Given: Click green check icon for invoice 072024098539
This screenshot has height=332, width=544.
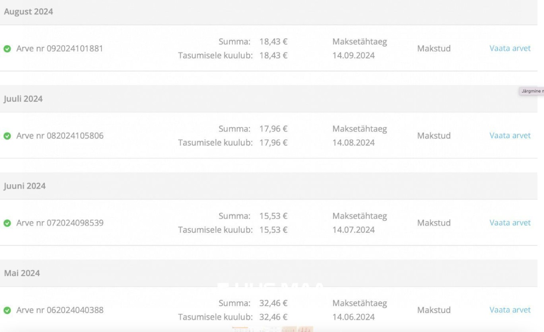Looking at the screenshot, I should 7,223.
